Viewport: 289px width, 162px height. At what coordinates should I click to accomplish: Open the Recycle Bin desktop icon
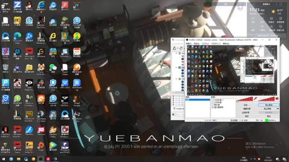(5, 68)
